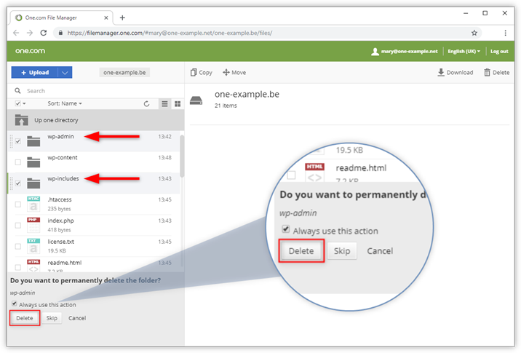This screenshot has width=521, height=353.
Task: Check the index.php checkbox
Action: point(18,226)
